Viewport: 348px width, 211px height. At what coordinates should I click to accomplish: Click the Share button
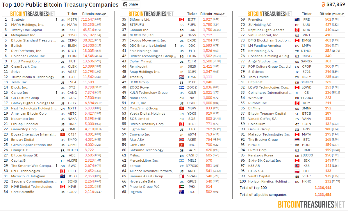tap(130, 4)
